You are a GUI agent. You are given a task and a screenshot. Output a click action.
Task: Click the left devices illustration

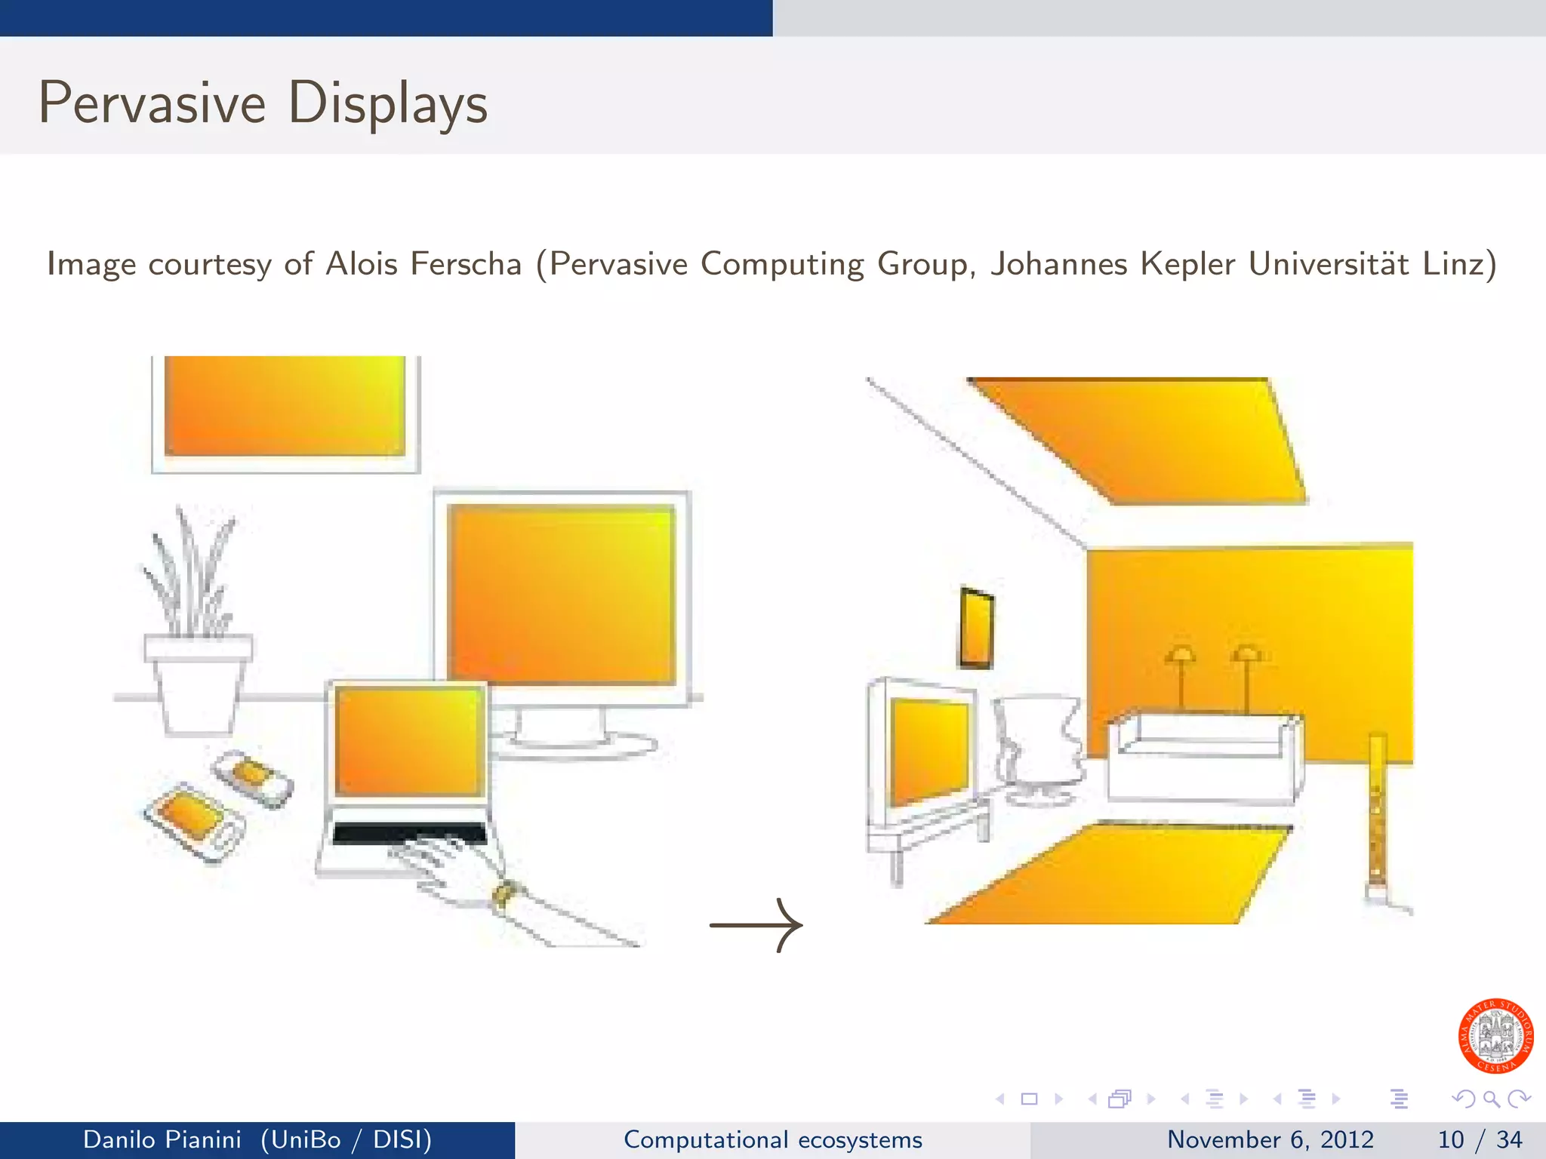(x=408, y=651)
